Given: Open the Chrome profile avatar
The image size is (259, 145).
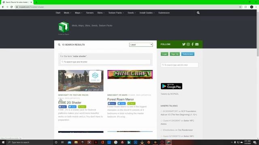Looking at the screenshot, I should pos(252,7).
